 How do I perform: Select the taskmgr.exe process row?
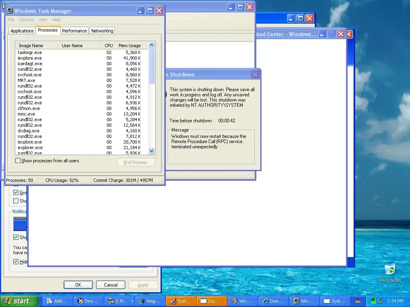(x=82, y=52)
